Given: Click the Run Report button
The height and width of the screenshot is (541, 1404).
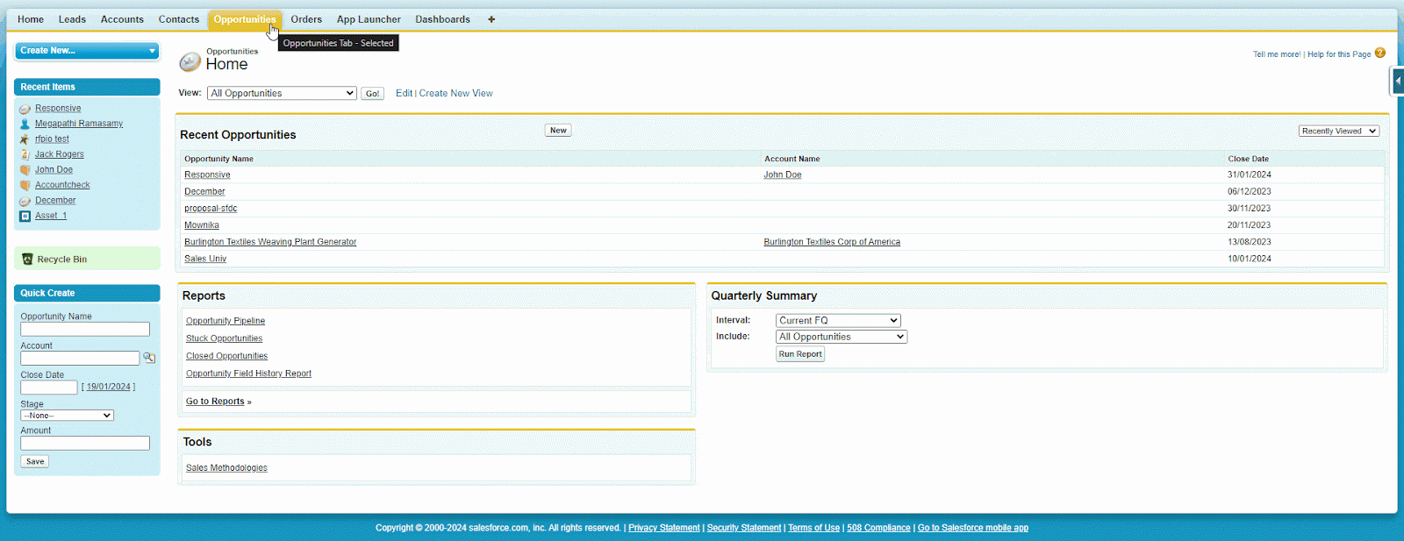Looking at the screenshot, I should coord(800,354).
